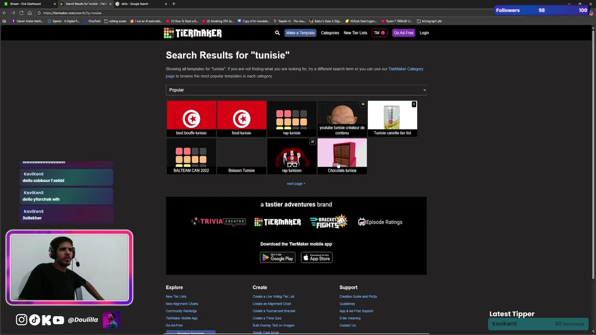Open the TierMaker brand logo in footer banner
Viewport: 596px width, 335px height.
278,222
